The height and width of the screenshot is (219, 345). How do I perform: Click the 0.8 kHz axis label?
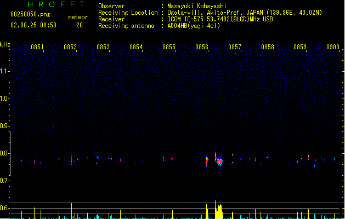pyautogui.click(x=5, y=153)
